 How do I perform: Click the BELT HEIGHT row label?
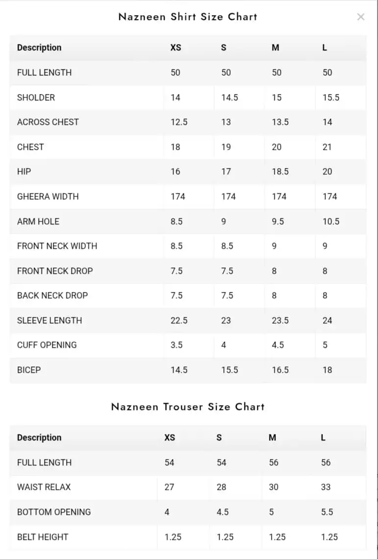click(x=43, y=537)
